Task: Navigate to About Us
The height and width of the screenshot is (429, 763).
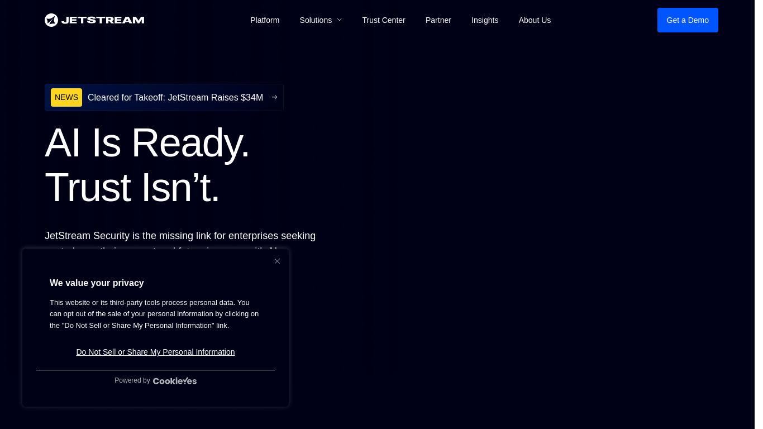Action: 535,20
